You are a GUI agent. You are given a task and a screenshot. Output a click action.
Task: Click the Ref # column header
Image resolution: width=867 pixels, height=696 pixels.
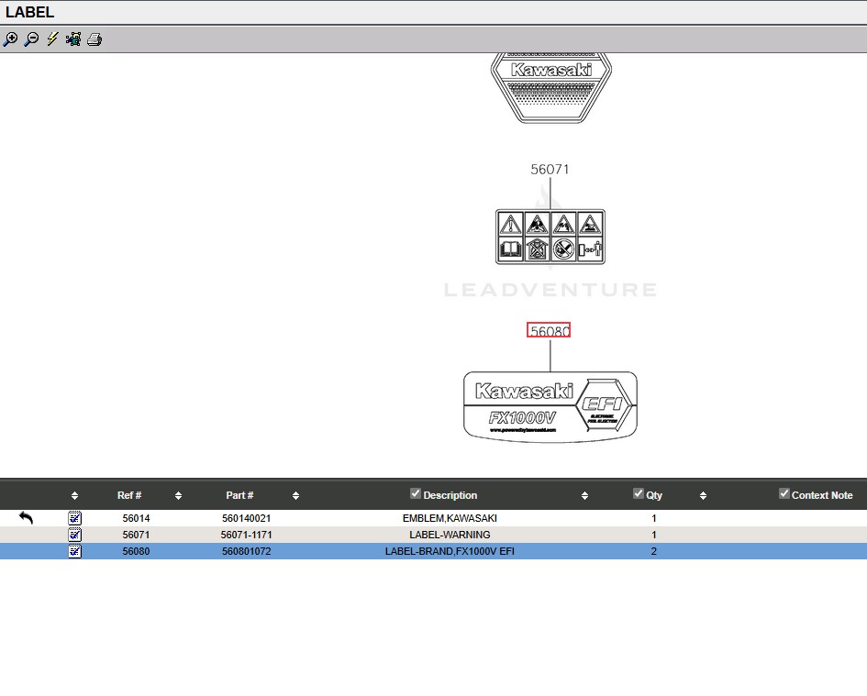(129, 495)
